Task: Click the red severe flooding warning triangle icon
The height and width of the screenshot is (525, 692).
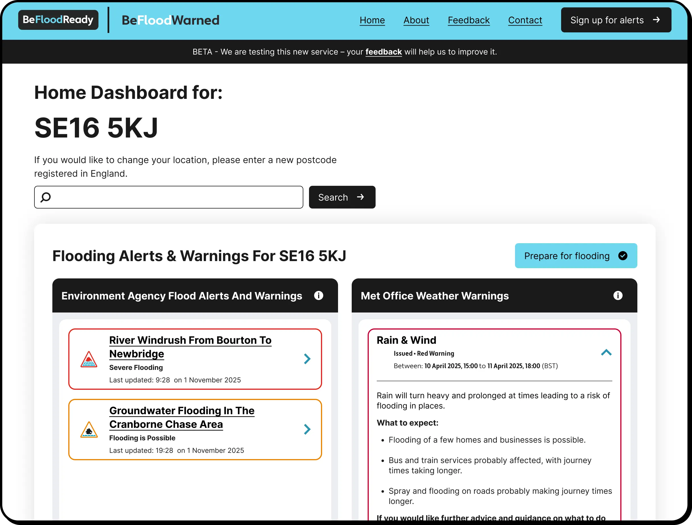Action: pos(89,359)
